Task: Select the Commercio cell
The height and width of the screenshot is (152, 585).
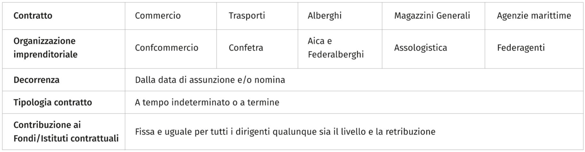Action: tap(158, 16)
